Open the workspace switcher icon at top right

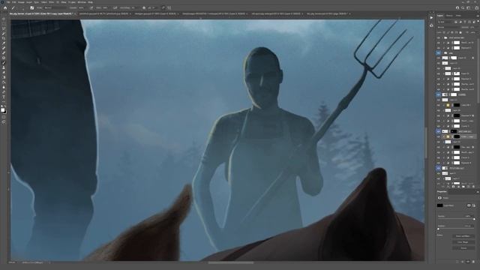pyautogui.click(x=468, y=7)
